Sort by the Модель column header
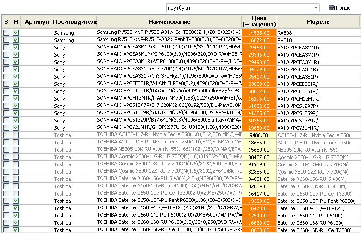This screenshot has height=233, width=361. [x=318, y=22]
